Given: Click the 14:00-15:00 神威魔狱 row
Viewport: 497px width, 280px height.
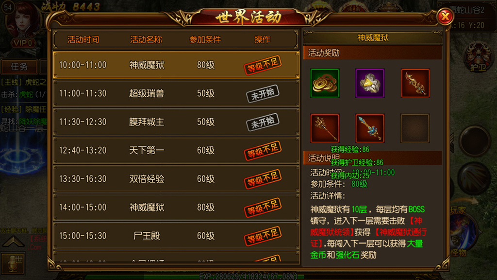Looking at the screenshot, I should pyautogui.click(x=176, y=207).
